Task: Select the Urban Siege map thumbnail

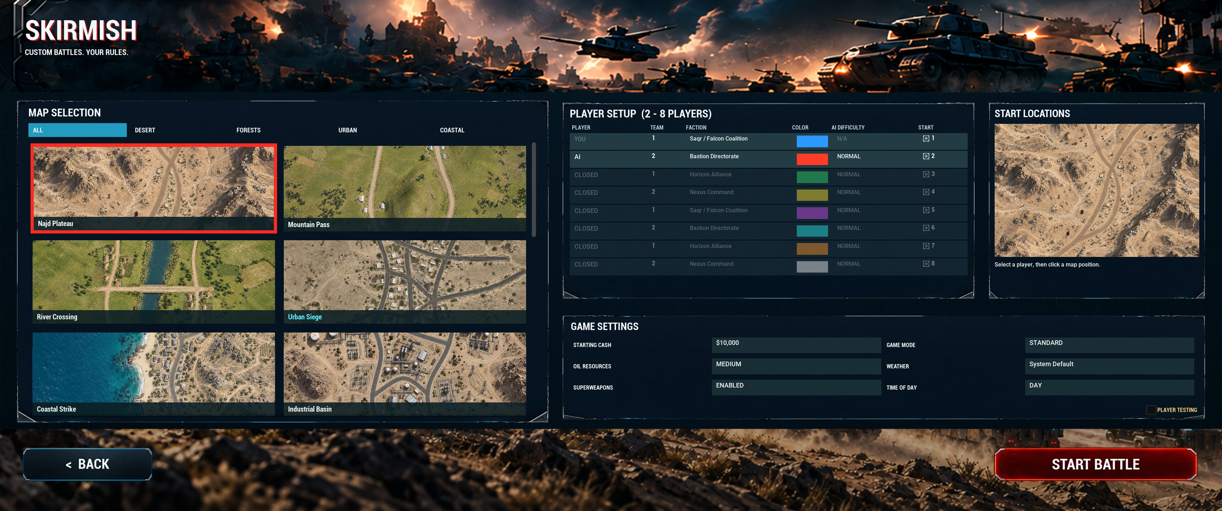Action: (x=405, y=281)
